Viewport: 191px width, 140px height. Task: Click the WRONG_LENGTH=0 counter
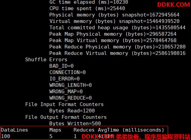(71, 85)
